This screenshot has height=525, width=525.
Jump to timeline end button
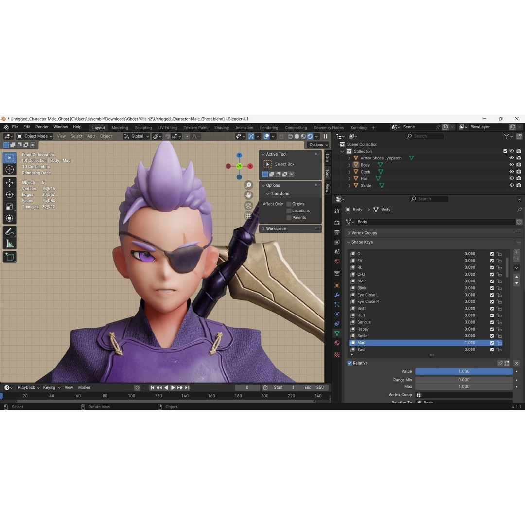tap(187, 387)
